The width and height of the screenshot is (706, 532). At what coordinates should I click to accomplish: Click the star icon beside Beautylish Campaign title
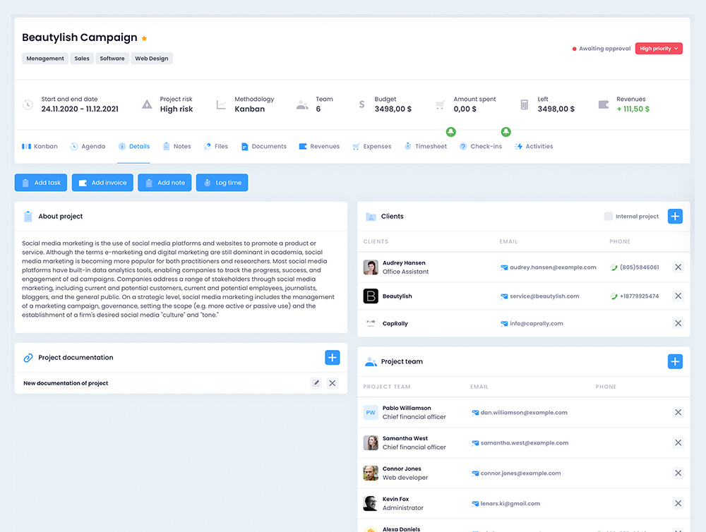143,37
